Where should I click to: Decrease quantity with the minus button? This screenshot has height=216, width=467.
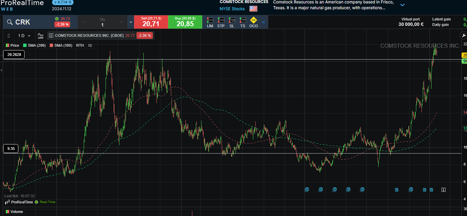(84, 22)
